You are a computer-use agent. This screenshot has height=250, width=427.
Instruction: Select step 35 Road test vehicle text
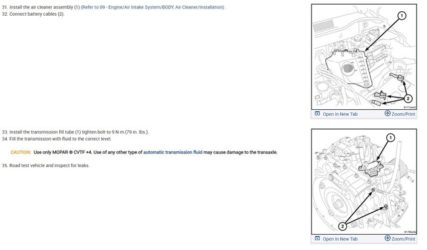click(x=45, y=166)
